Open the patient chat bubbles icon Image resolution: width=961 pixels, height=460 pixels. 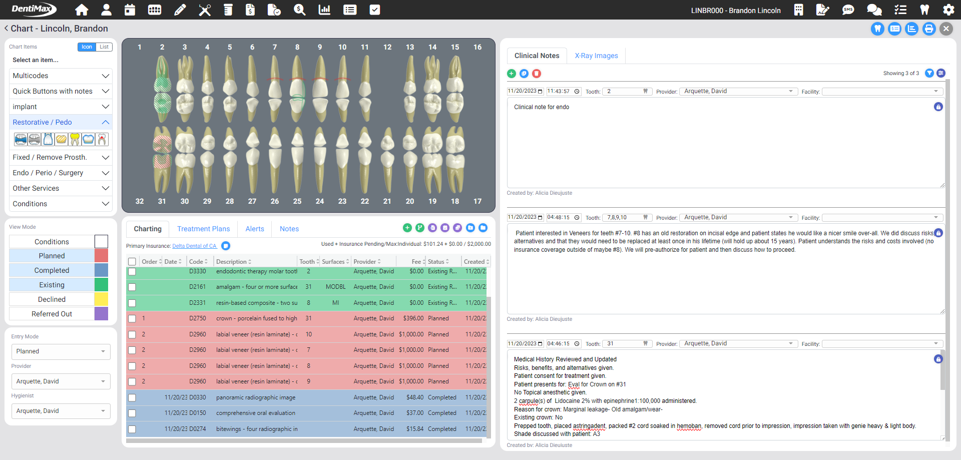[x=874, y=10]
